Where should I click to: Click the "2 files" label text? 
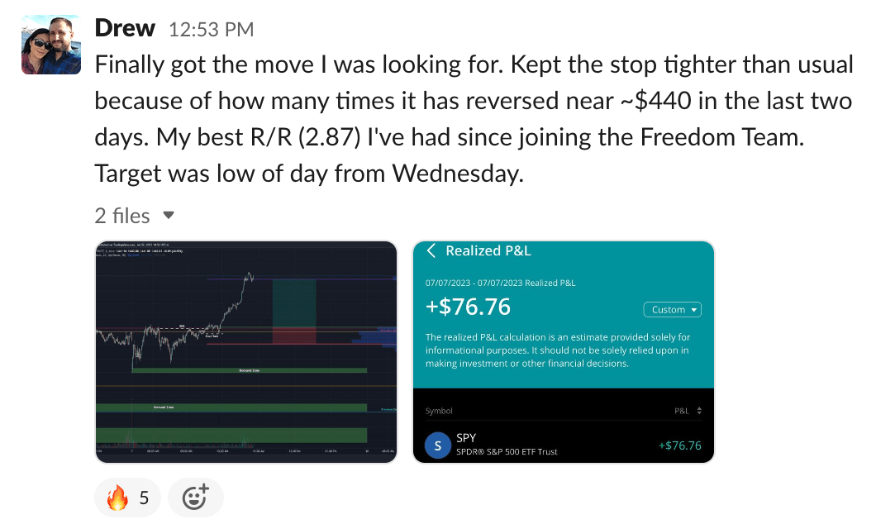pos(122,216)
